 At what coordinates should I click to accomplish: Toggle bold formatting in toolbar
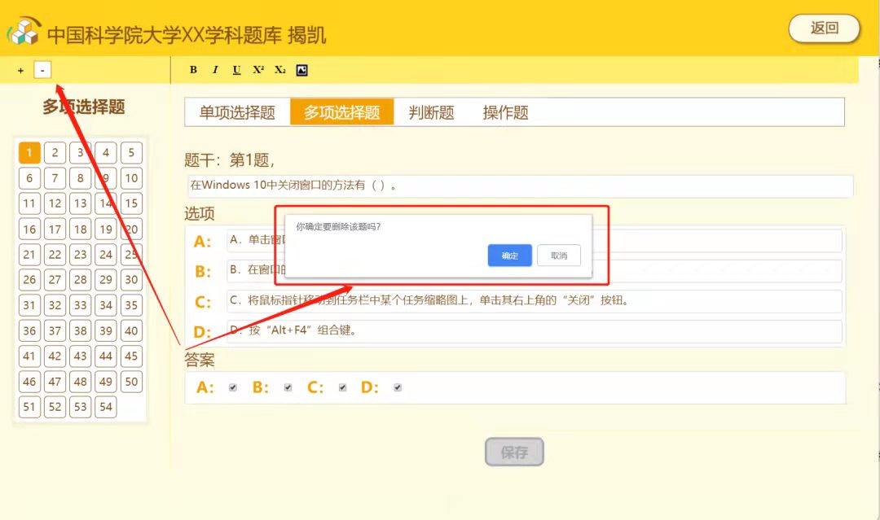tap(194, 70)
